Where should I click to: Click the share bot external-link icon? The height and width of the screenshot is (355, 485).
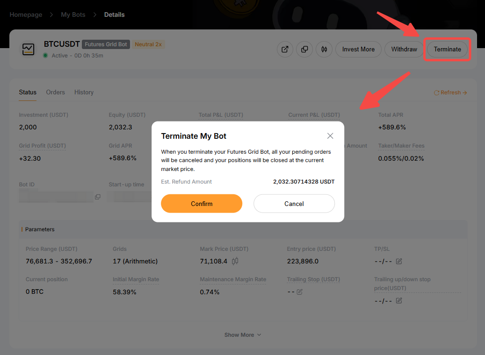click(285, 49)
